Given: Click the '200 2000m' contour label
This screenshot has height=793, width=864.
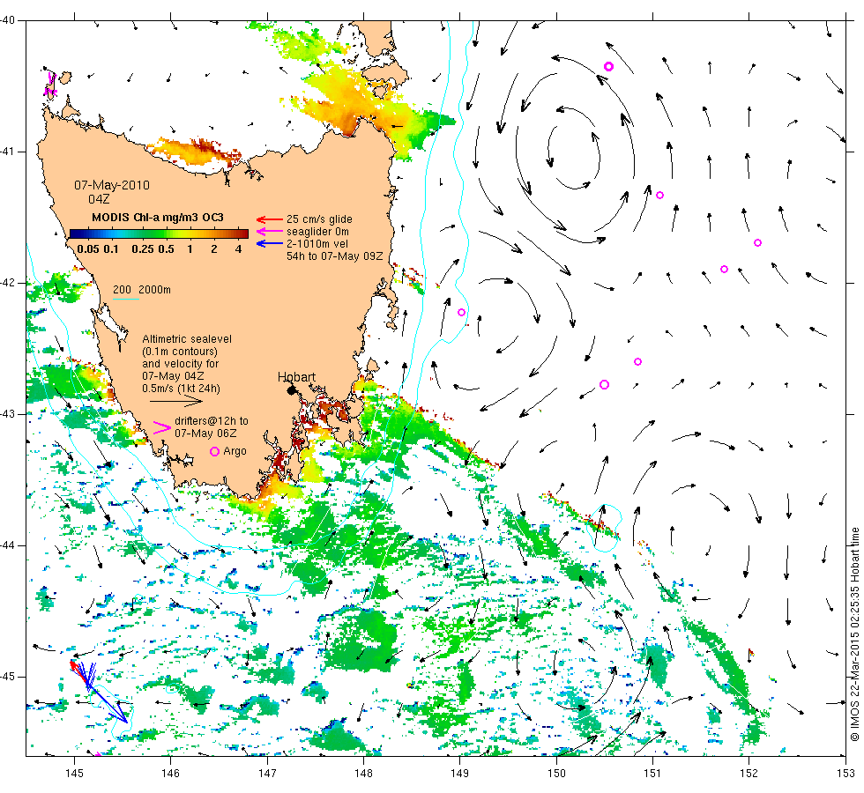Looking at the screenshot, I should pyautogui.click(x=142, y=290).
